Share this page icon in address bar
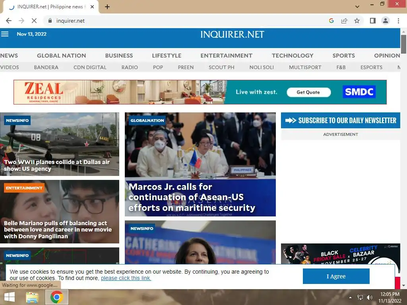Viewport: 407px width, 305px height. pos(344,21)
